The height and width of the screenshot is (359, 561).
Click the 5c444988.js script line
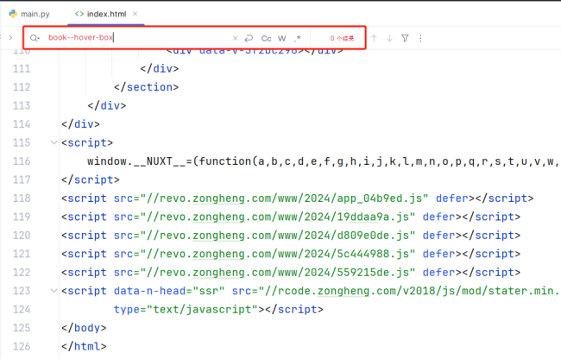pos(291,254)
